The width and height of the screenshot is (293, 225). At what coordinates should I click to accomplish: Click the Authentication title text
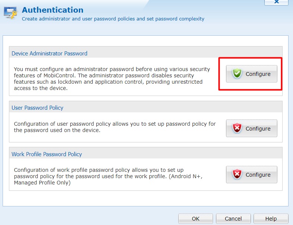[52, 10]
